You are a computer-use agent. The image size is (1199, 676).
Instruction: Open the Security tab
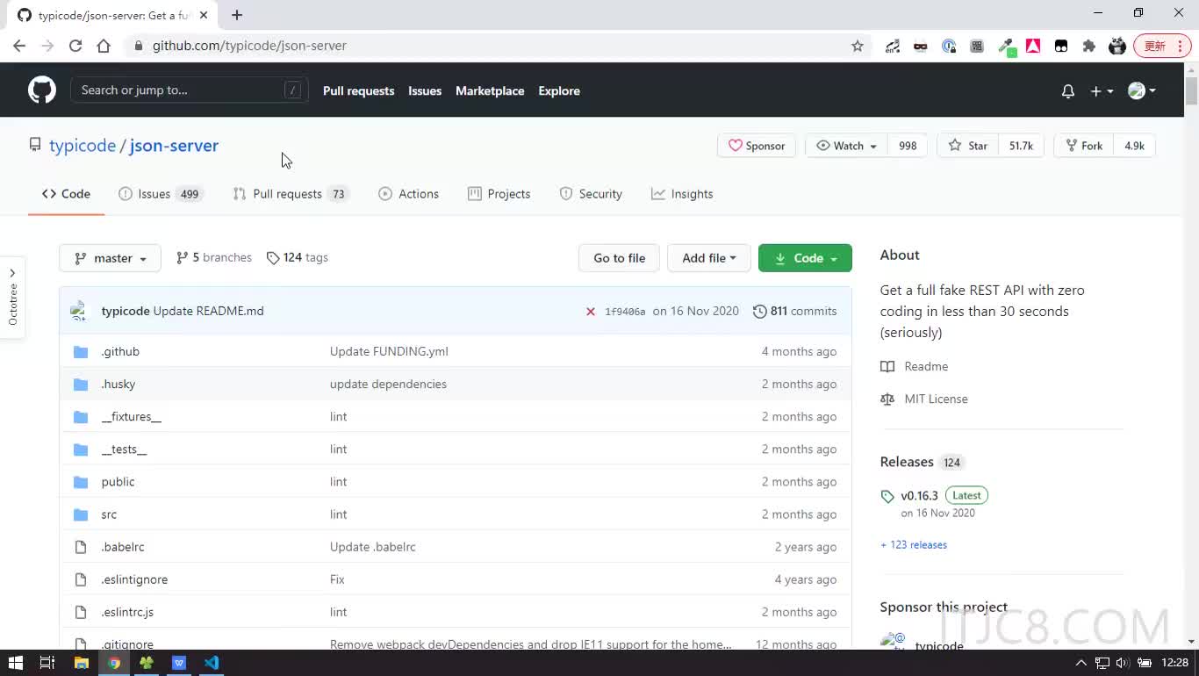pyautogui.click(x=591, y=194)
